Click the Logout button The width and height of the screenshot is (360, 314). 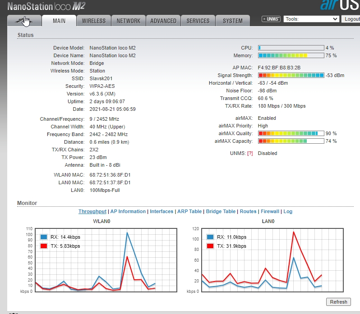tap(351, 19)
